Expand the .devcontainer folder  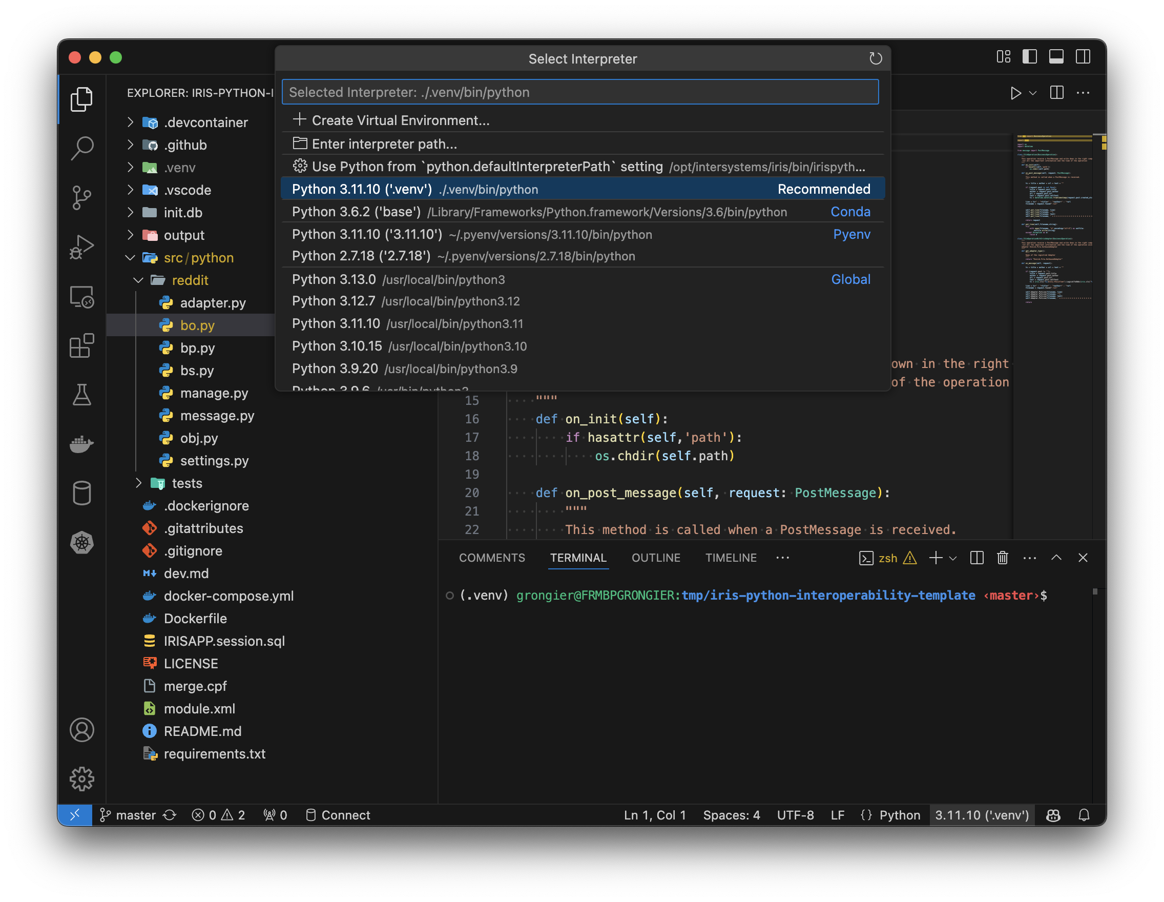(131, 122)
